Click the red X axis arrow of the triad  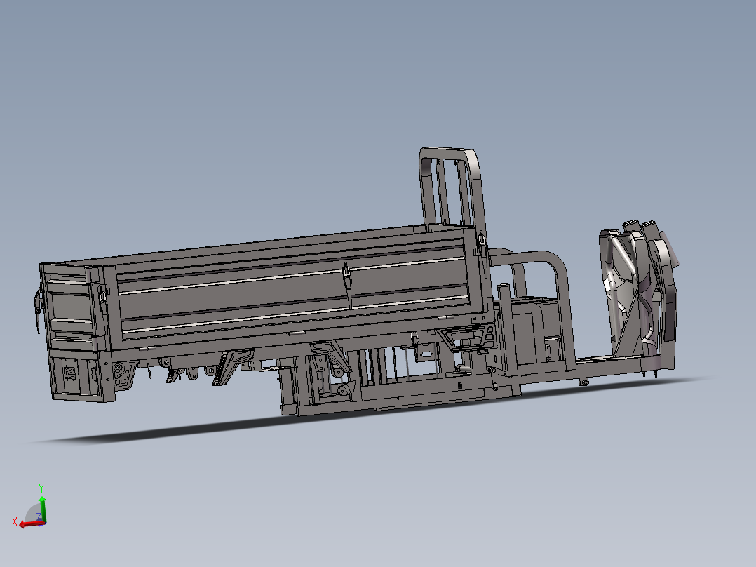coord(30,524)
